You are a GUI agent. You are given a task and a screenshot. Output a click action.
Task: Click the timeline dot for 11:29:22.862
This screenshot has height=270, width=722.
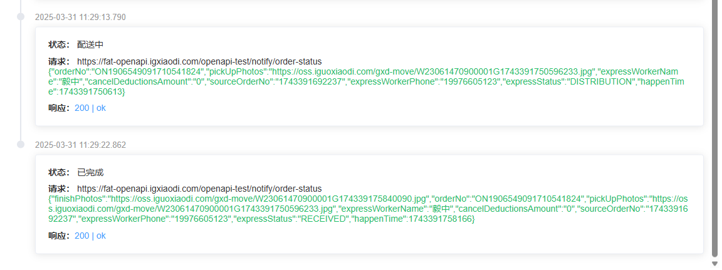pos(20,145)
